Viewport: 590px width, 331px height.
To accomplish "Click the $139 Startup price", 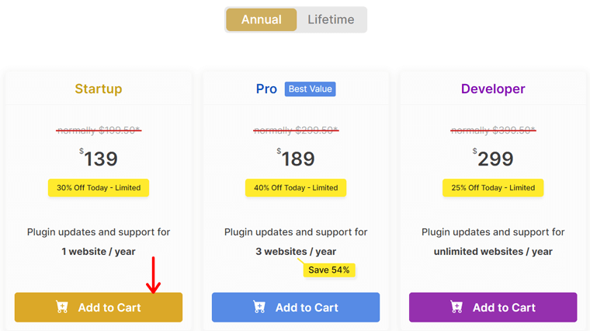I will [x=99, y=159].
